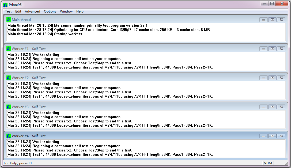
Task: Click the Worker #1 window icon
Action: pyautogui.click(x=9, y=49)
